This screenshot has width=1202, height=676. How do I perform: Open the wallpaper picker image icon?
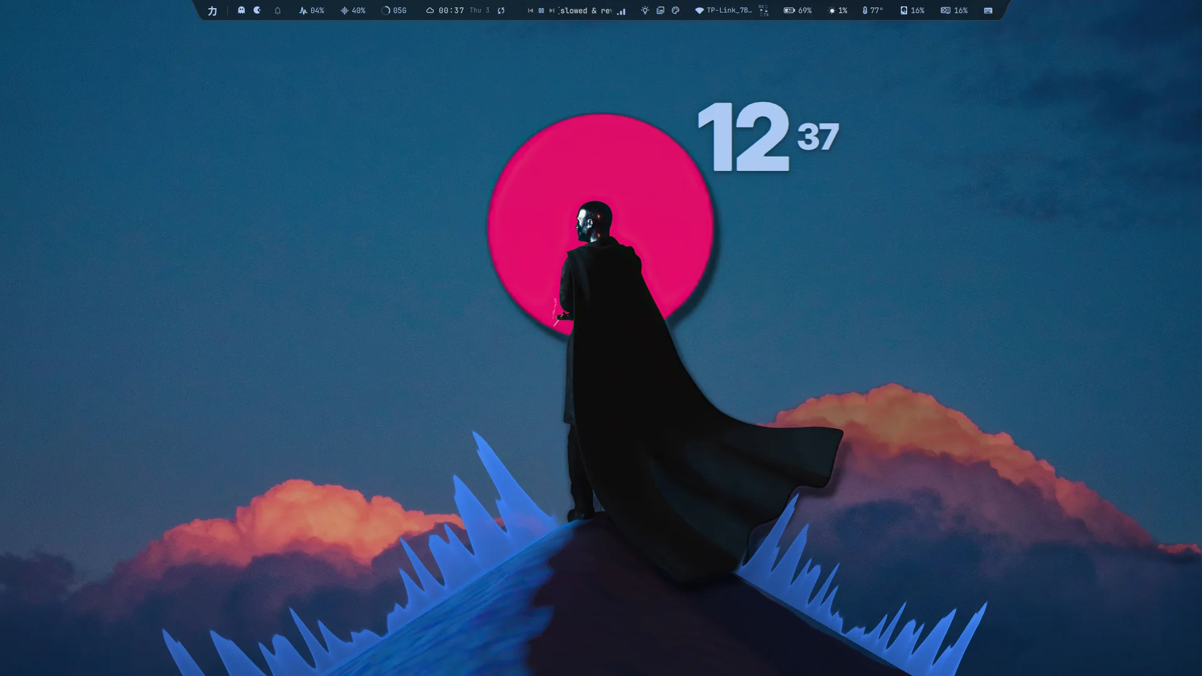coord(660,11)
